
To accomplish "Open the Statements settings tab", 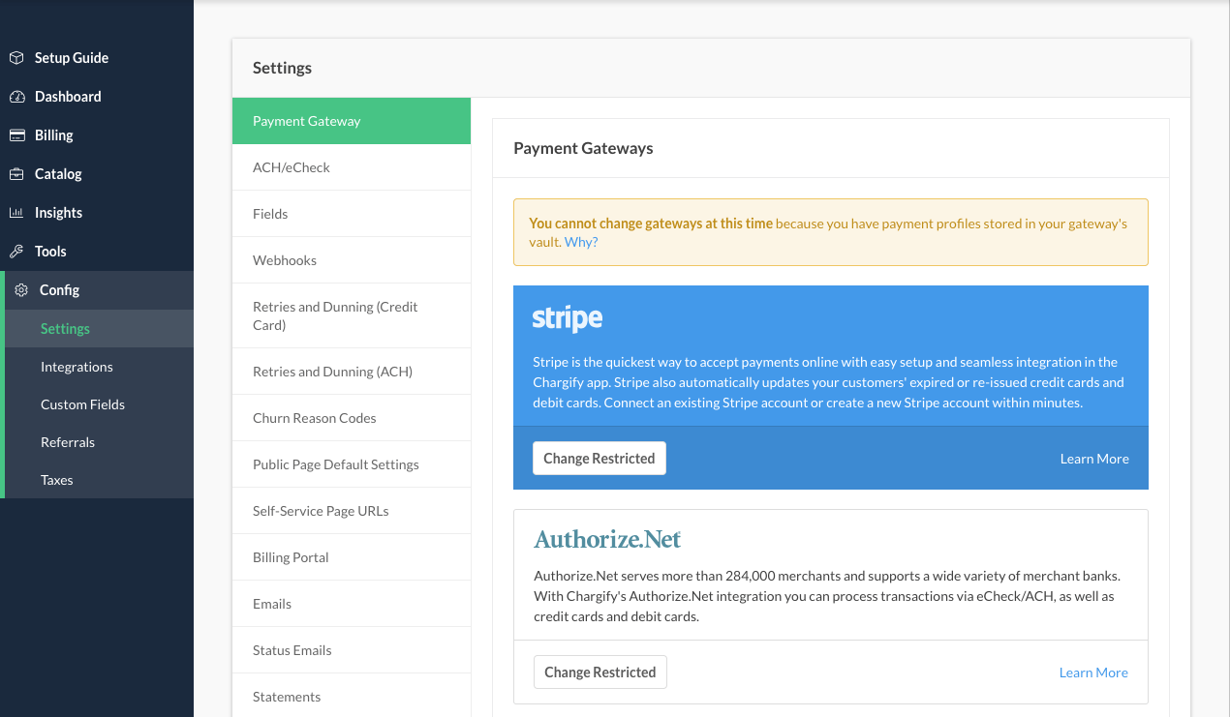I will 352,697.
